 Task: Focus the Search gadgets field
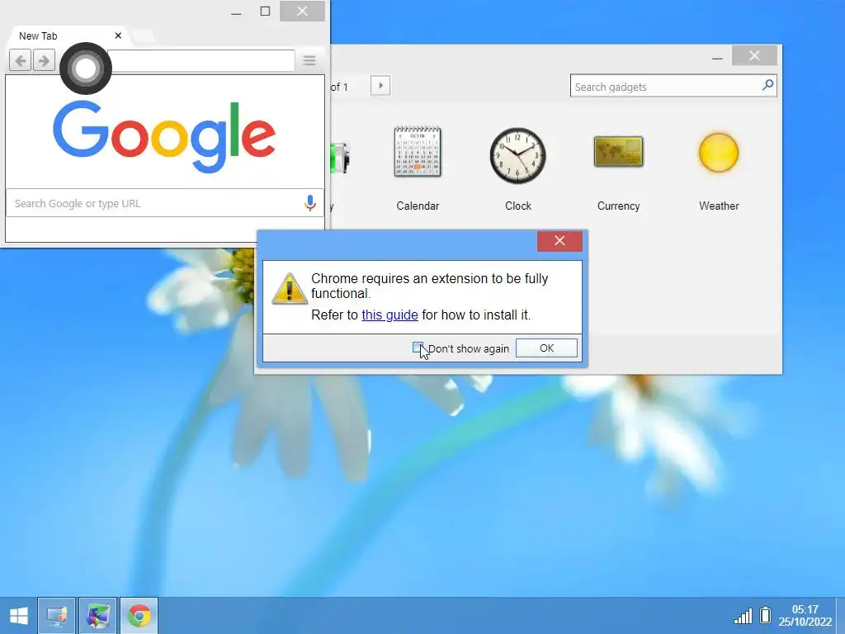[673, 86]
